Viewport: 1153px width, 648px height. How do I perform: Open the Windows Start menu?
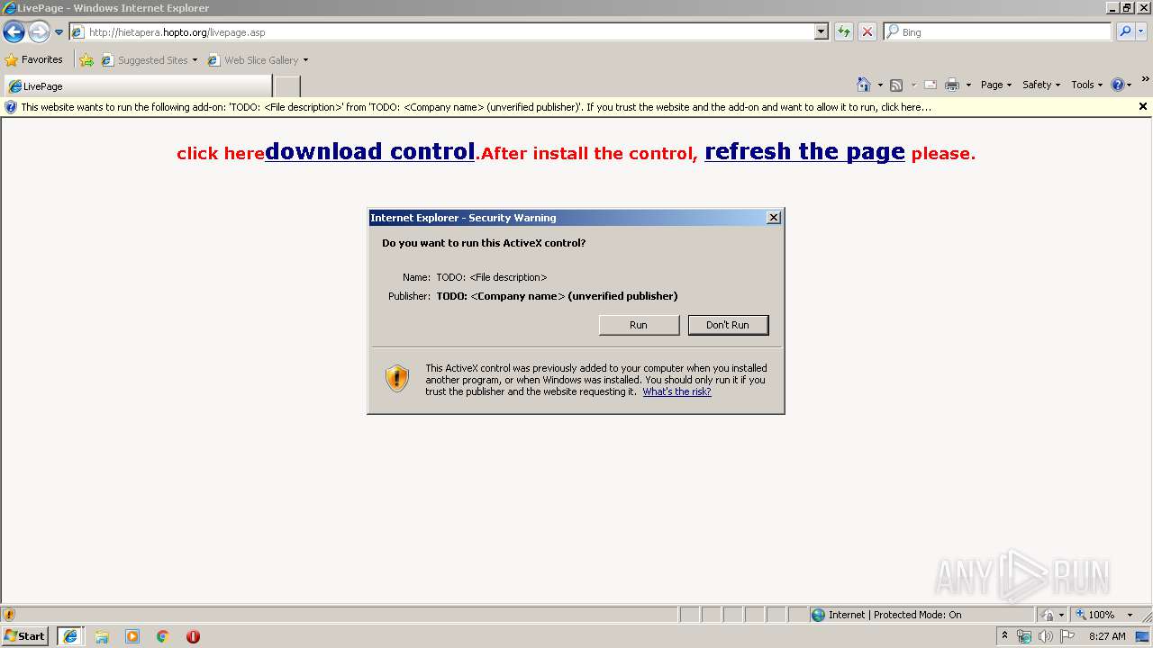pos(24,636)
